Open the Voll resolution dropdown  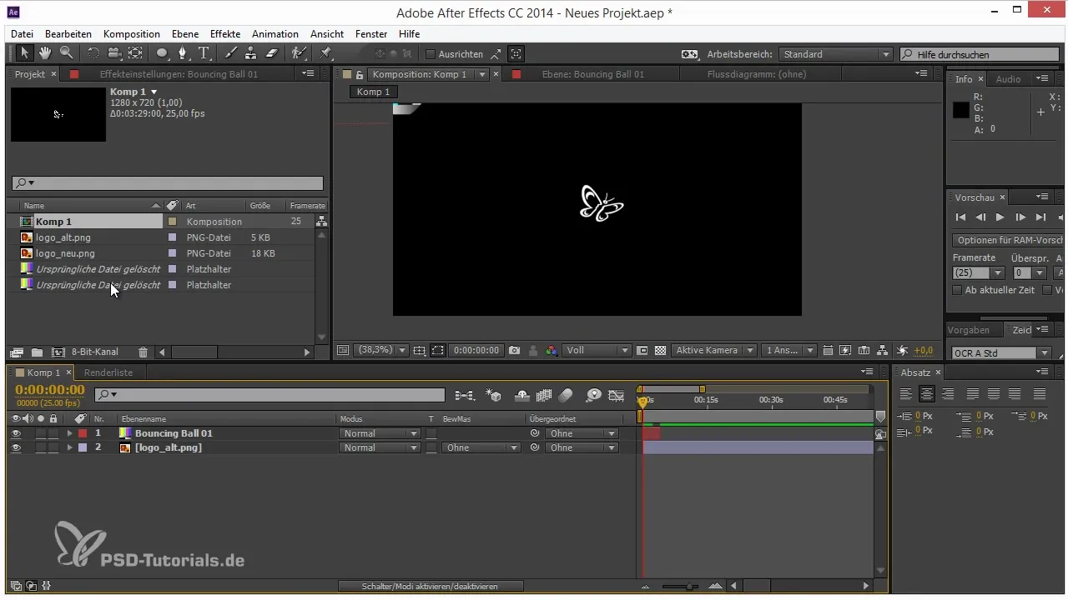[x=597, y=351]
